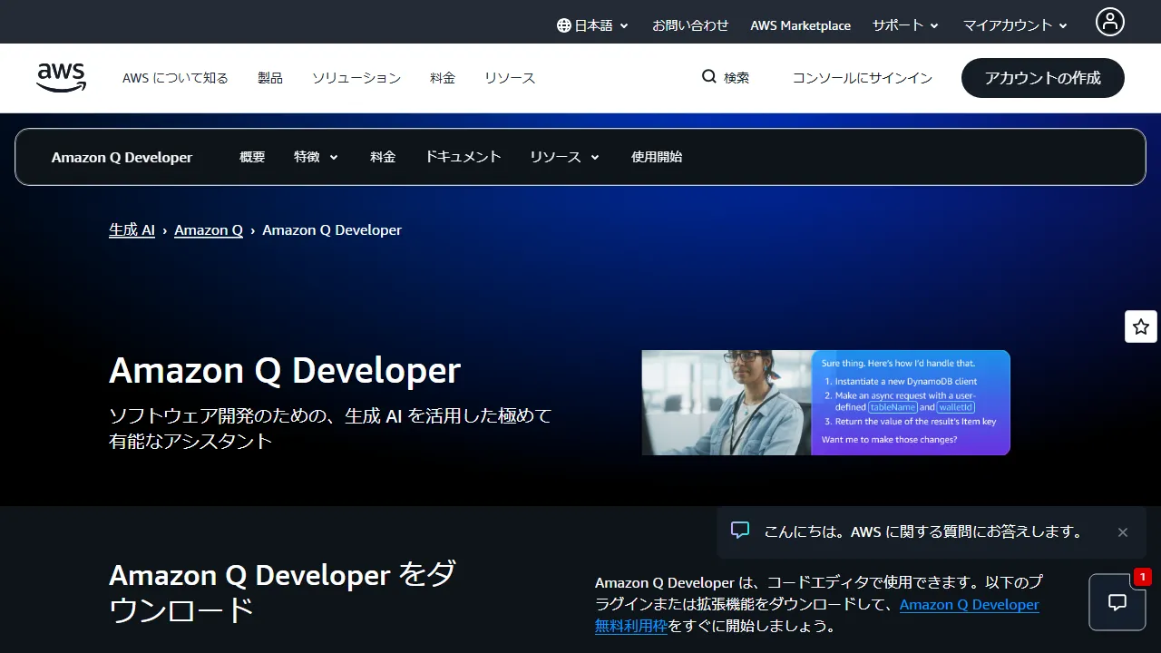Click the globe icon beside 日本語

click(x=564, y=24)
